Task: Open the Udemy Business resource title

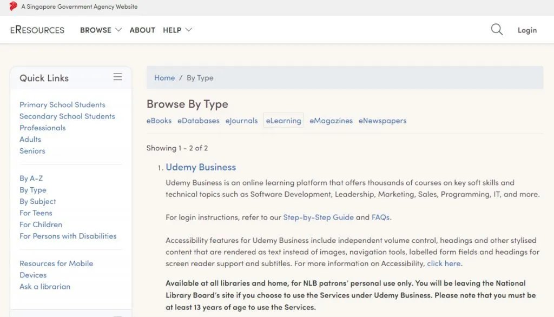Action: 201,167
